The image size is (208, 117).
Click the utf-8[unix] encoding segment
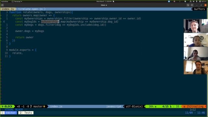tap(134, 106)
